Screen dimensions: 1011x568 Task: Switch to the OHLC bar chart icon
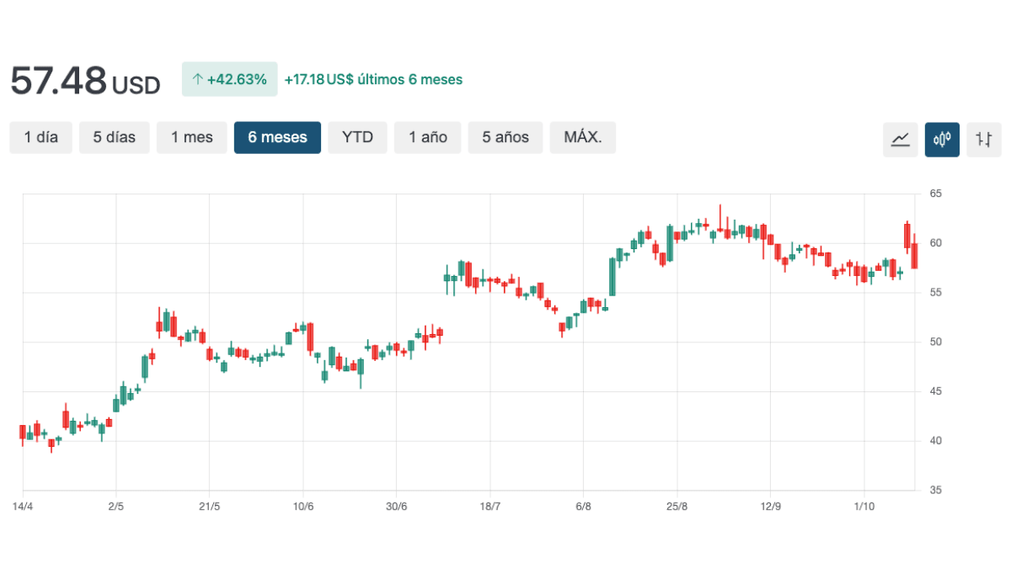point(984,139)
